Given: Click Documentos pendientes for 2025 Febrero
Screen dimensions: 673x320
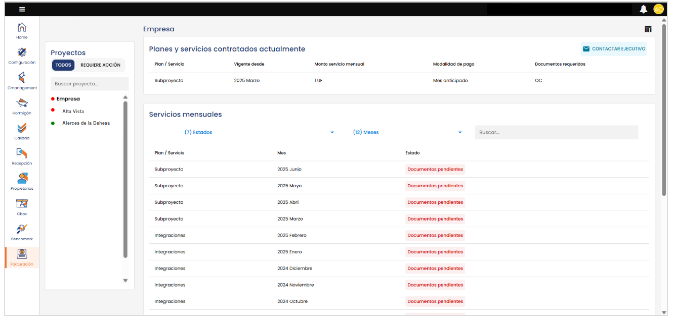Looking at the screenshot, I should point(435,236).
